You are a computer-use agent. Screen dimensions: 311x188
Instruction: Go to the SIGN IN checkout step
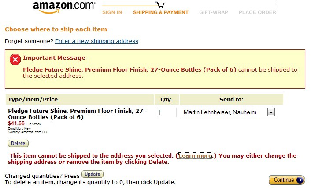click(112, 12)
